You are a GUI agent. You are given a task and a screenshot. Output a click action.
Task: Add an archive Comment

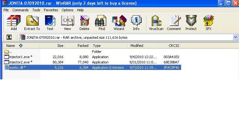[x=174, y=23]
